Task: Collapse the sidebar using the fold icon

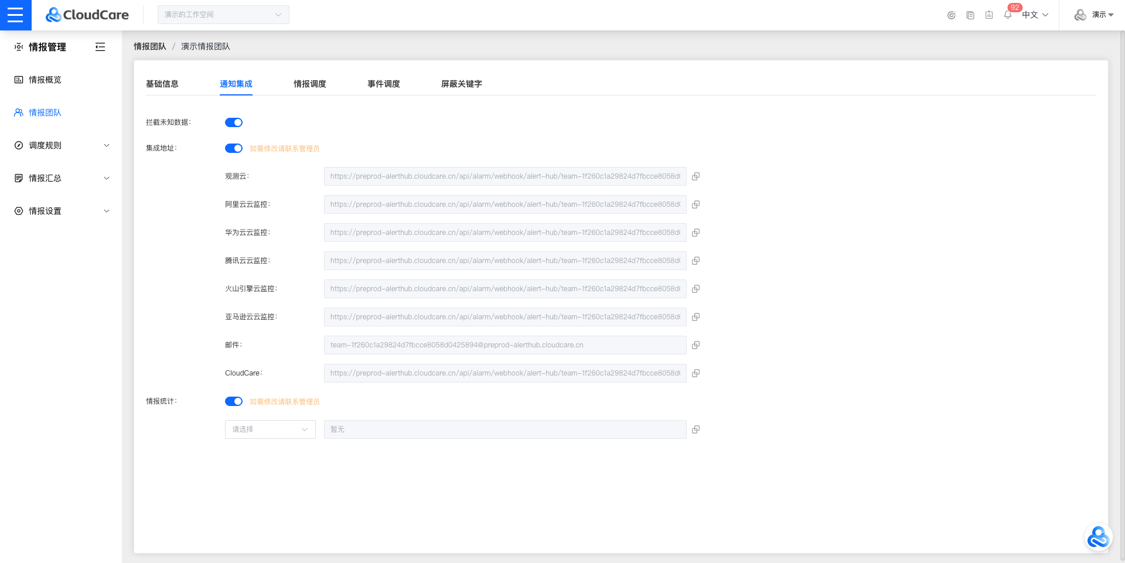Action: 100,47
